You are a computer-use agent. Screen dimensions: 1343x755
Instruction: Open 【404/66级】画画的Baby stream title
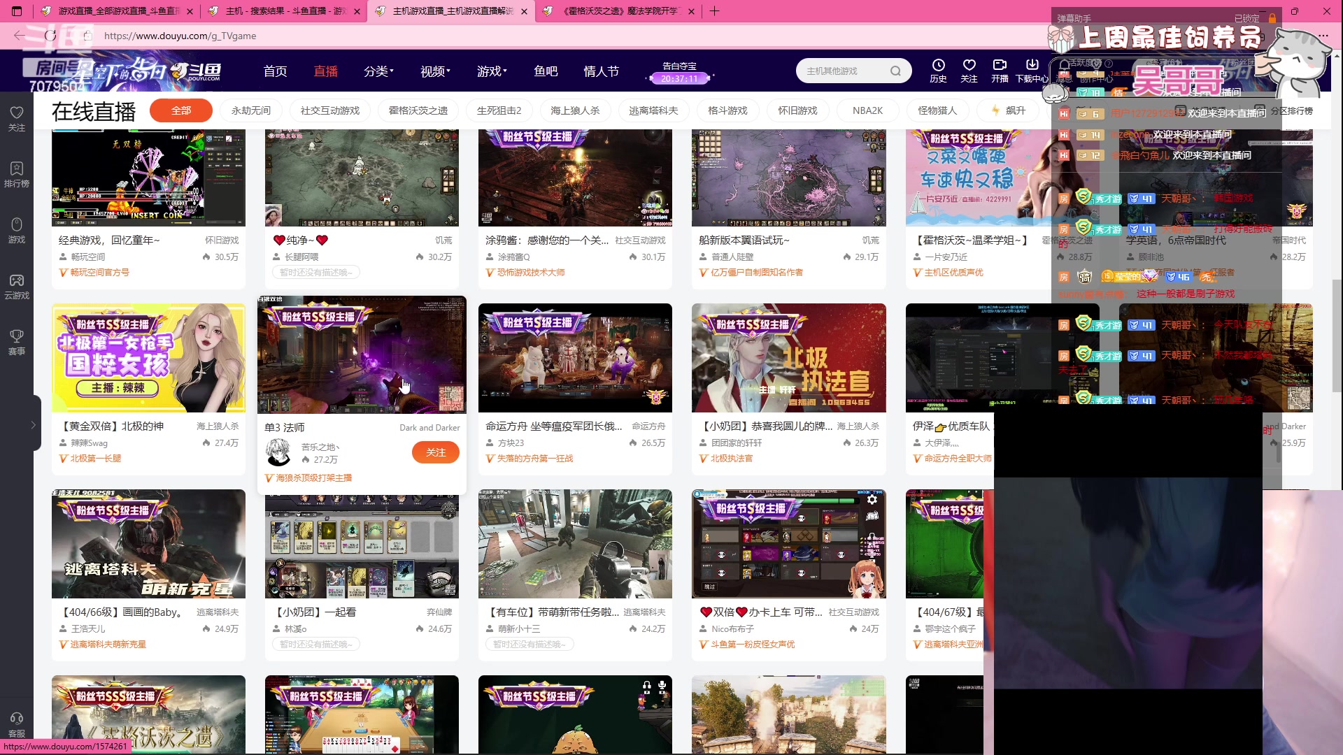point(122,612)
